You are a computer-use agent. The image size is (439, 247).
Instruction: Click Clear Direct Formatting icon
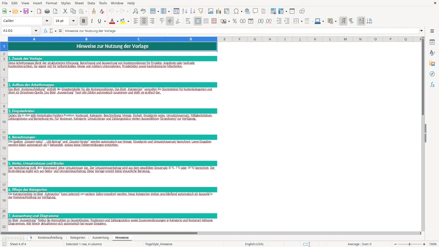(x=102, y=11)
